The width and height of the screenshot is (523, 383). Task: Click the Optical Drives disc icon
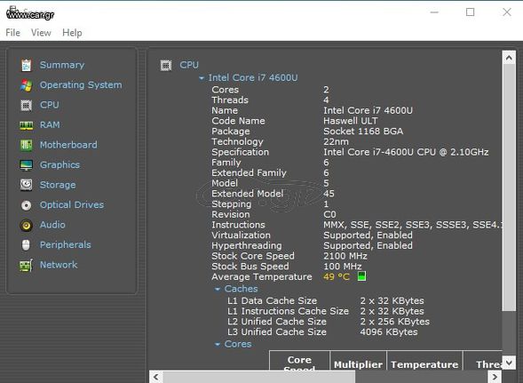point(26,205)
